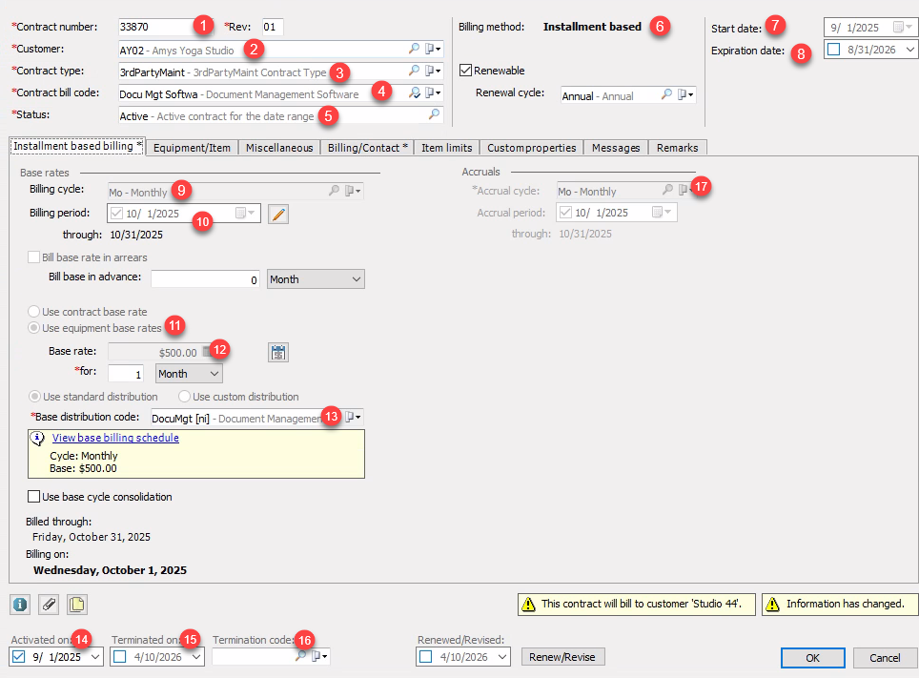Confirm with the OK button
The height and width of the screenshot is (678, 919).
pos(812,657)
